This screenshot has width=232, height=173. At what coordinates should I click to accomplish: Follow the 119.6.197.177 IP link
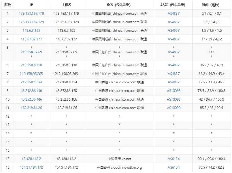[x=31, y=39]
